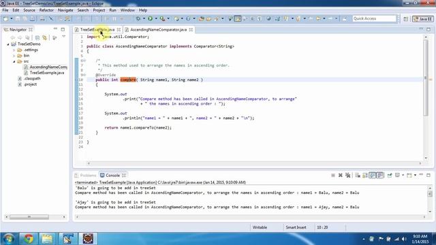Click the editor vertical scrollbar
The width and height of the screenshot is (436, 245).
[425, 78]
